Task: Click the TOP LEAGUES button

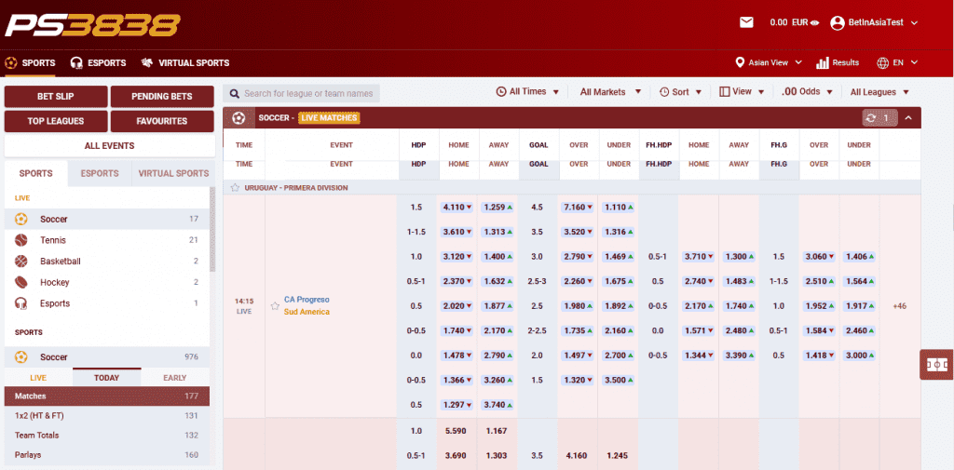Action: (56, 121)
